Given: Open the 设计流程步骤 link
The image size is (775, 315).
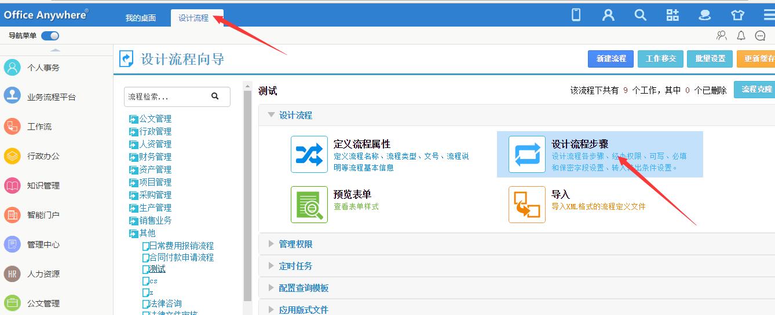Looking at the screenshot, I should coord(580,144).
